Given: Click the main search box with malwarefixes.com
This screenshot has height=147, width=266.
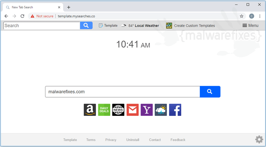Looking at the screenshot, I should [x=122, y=92].
